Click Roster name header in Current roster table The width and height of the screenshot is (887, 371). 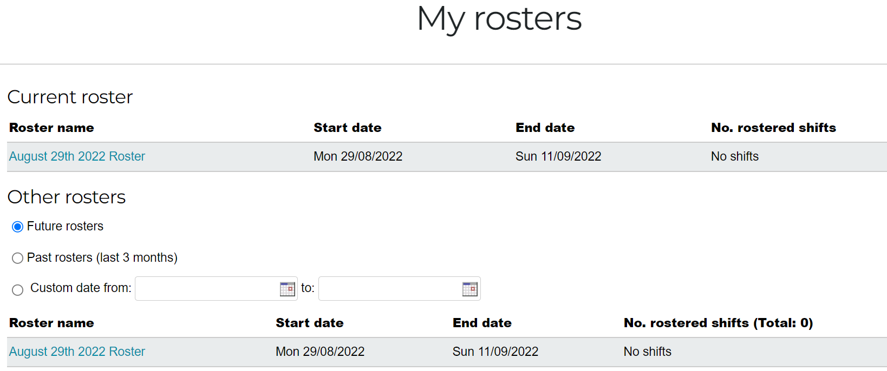pyautogui.click(x=51, y=128)
